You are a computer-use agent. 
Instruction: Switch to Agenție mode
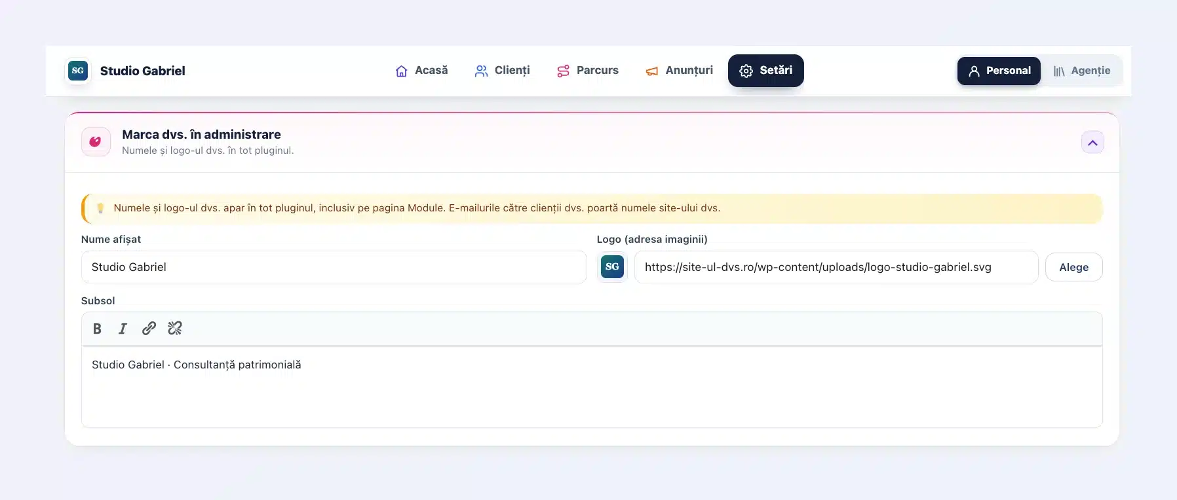coord(1082,71)
